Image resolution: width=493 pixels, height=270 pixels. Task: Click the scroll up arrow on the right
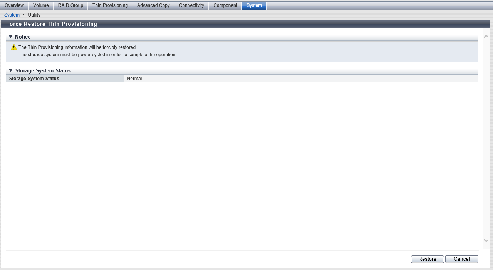click(x=486, y=37)
